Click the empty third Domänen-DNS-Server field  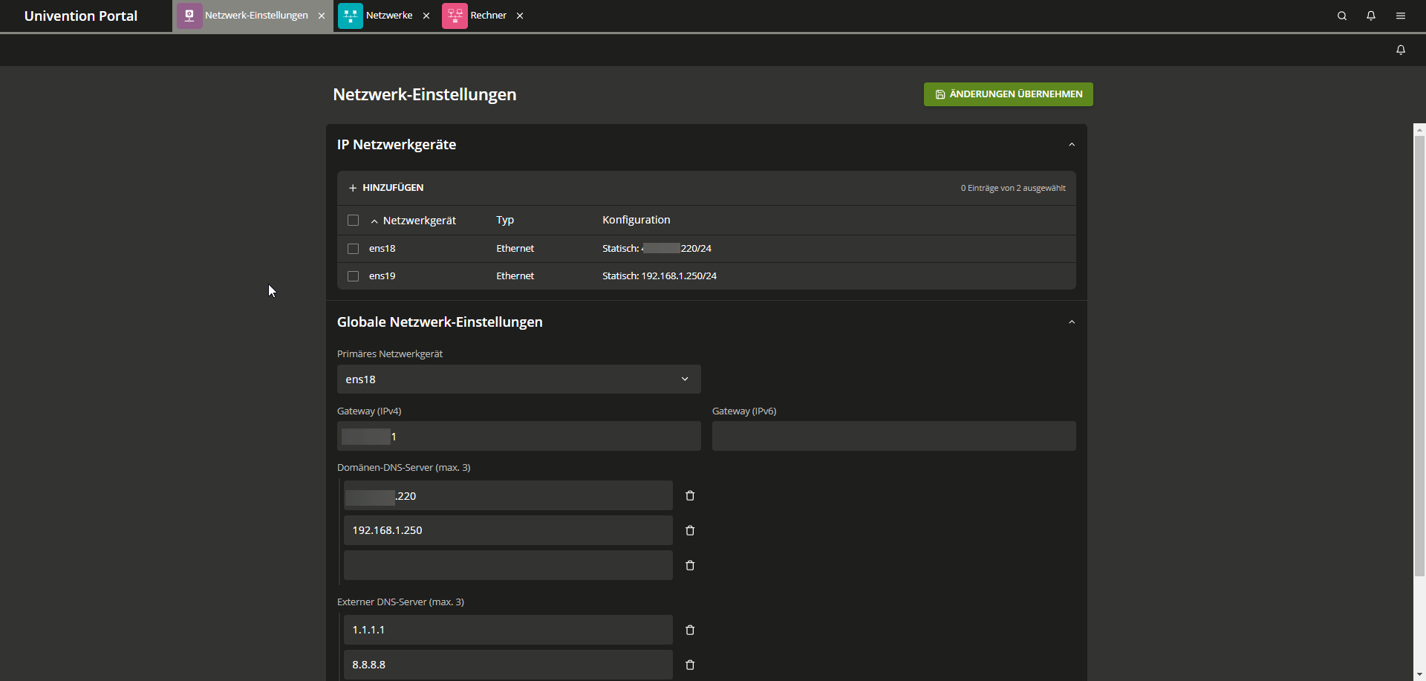508,565
